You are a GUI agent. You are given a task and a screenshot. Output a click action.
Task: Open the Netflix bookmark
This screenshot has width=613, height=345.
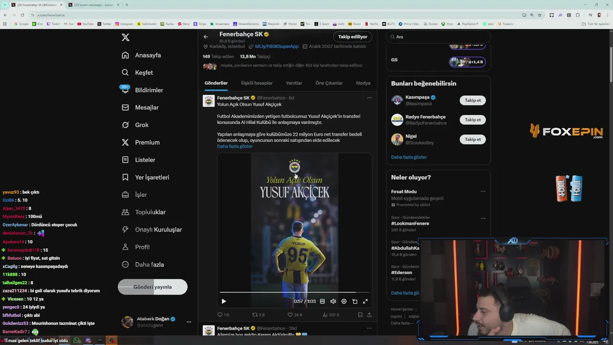[x=372, y=24]
